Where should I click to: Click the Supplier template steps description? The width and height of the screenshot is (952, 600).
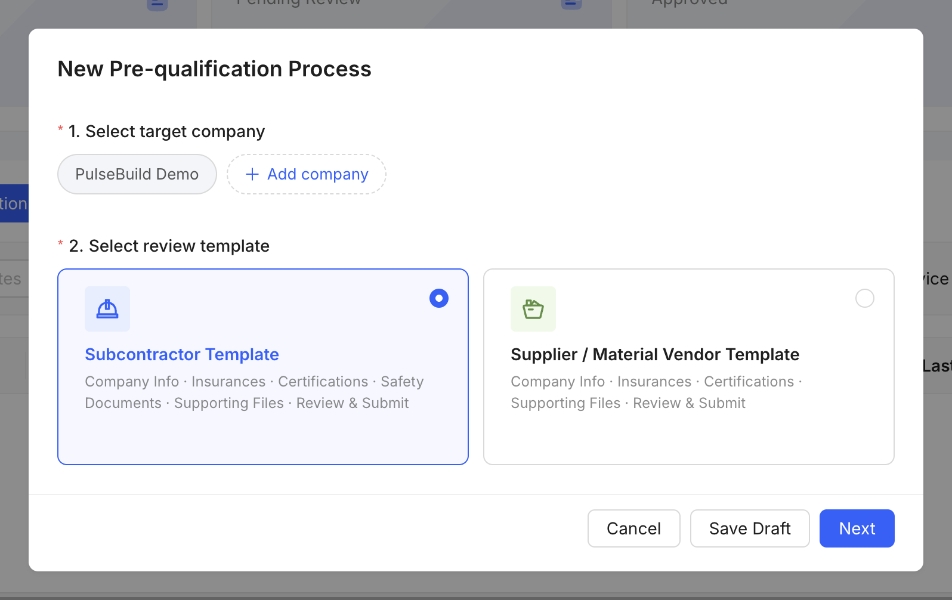coord(656,392)
